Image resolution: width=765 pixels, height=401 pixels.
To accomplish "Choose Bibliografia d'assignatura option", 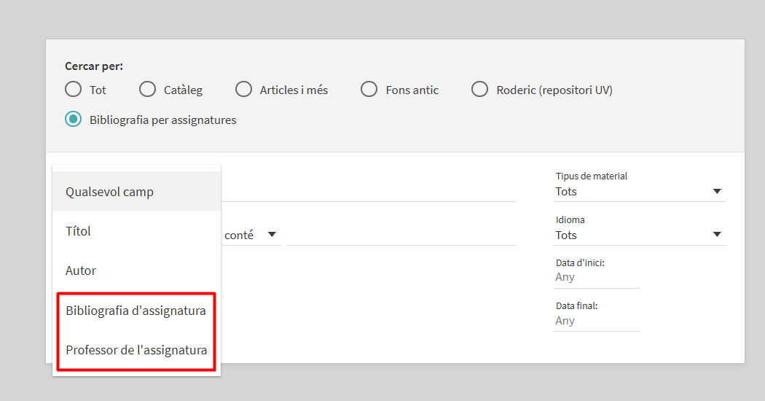I will [x=137, y=310].
